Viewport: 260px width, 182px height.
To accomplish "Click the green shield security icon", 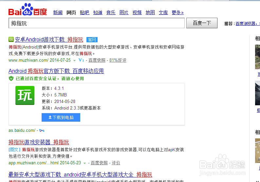I will [x=11, y=78].
